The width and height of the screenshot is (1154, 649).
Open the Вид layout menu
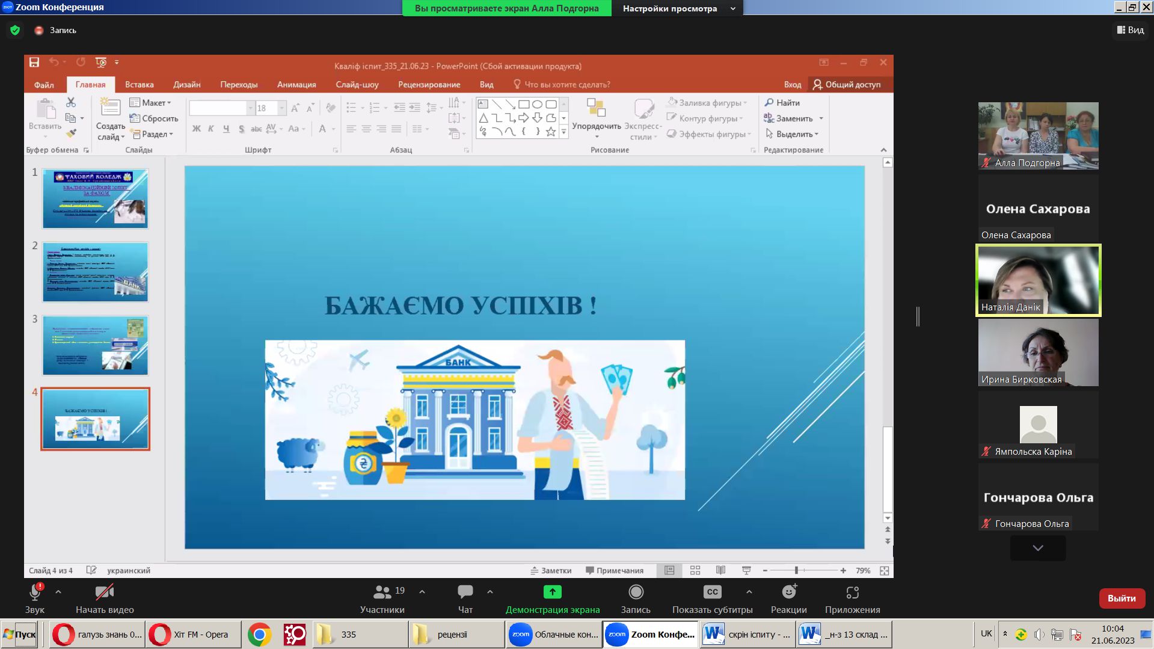pyautogui.click(x=1130, y=30)
